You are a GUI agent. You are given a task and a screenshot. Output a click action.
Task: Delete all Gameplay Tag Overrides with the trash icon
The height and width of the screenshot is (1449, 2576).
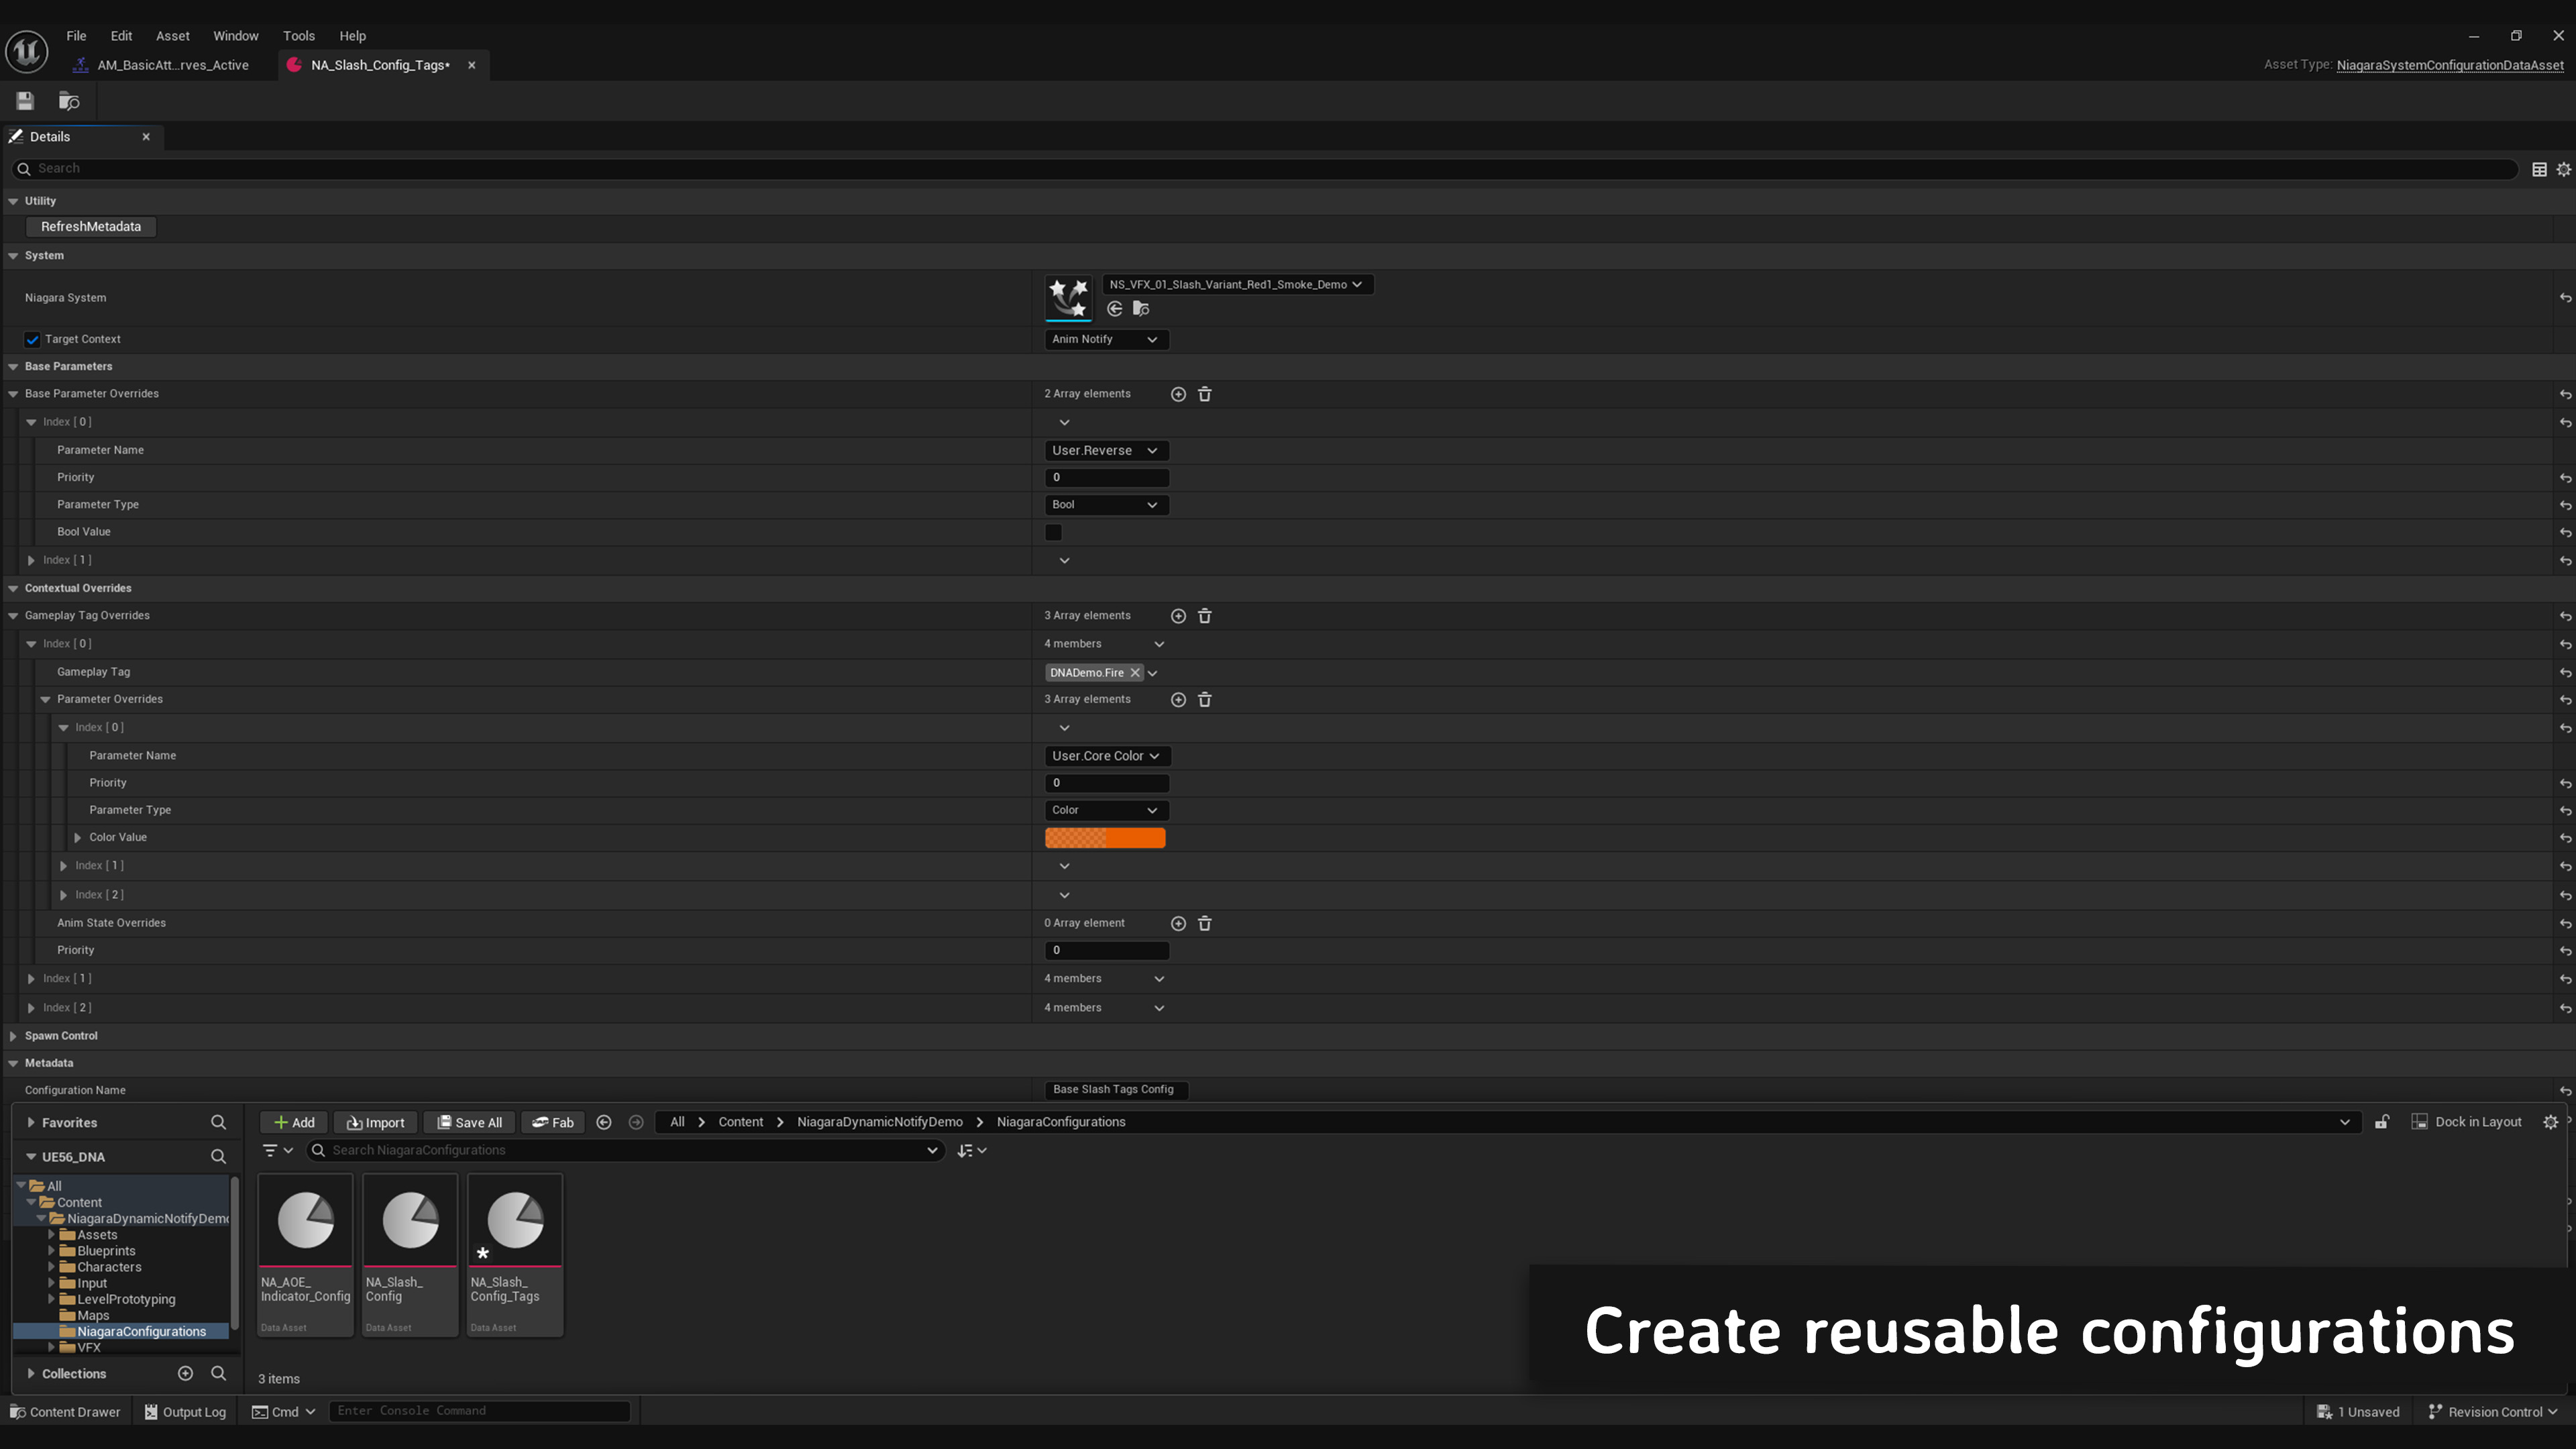(x=1204, y=615)
